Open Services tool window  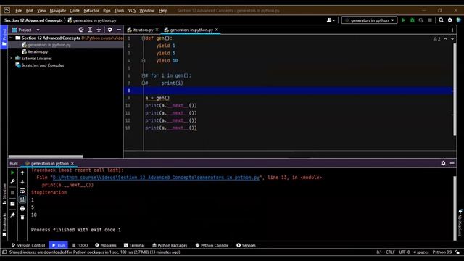pyautogui.click(x=246, y=245)
